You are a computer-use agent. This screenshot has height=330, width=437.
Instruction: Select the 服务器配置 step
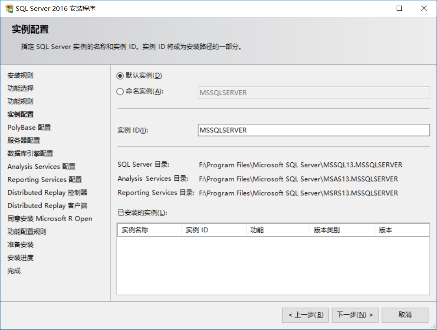coord(24,140)
